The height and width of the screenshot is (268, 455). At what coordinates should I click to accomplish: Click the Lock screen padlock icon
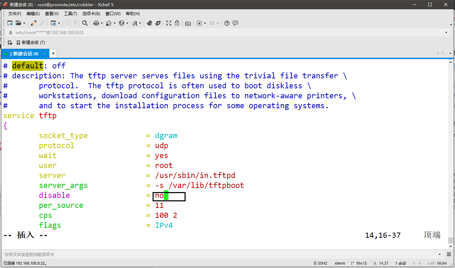[x=177, y=23]
